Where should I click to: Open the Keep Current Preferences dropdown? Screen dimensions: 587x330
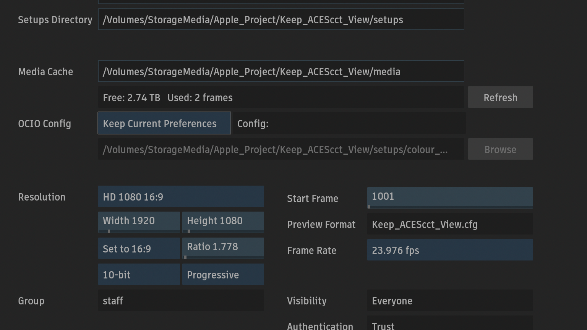pos(164,123)
